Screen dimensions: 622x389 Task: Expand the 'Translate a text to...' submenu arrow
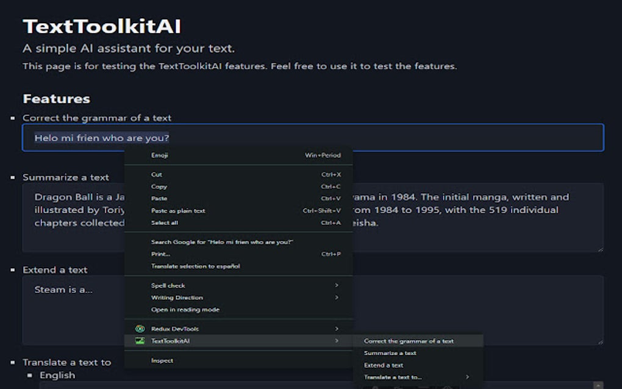tap(468, 377)
